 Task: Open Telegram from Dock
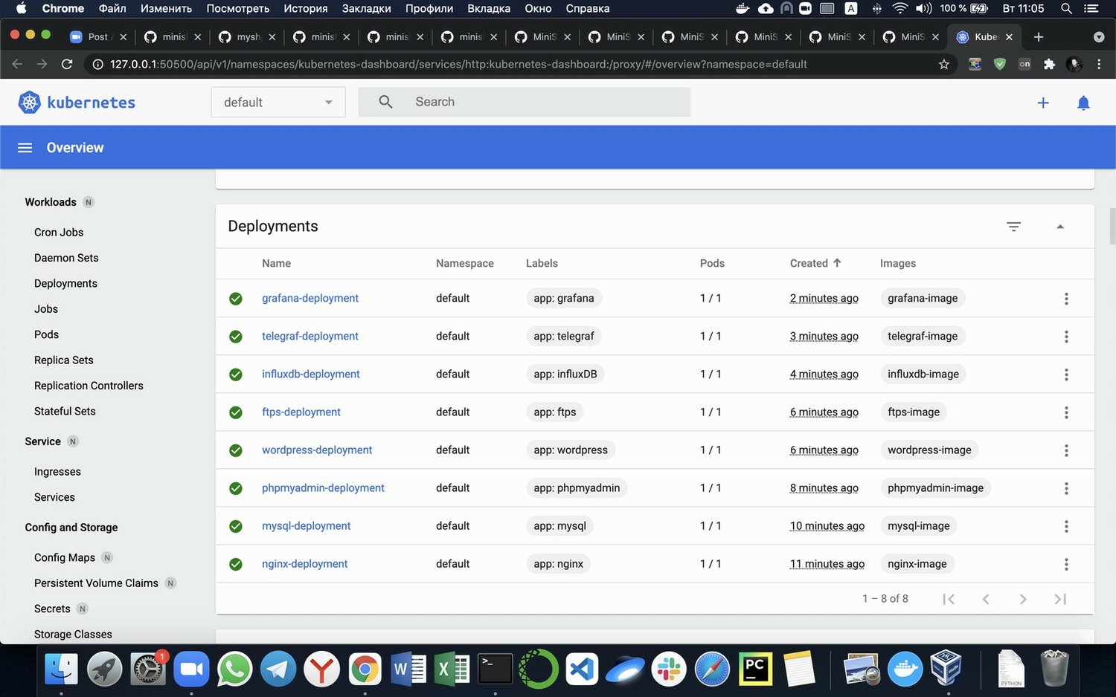(x=278, y=669)
